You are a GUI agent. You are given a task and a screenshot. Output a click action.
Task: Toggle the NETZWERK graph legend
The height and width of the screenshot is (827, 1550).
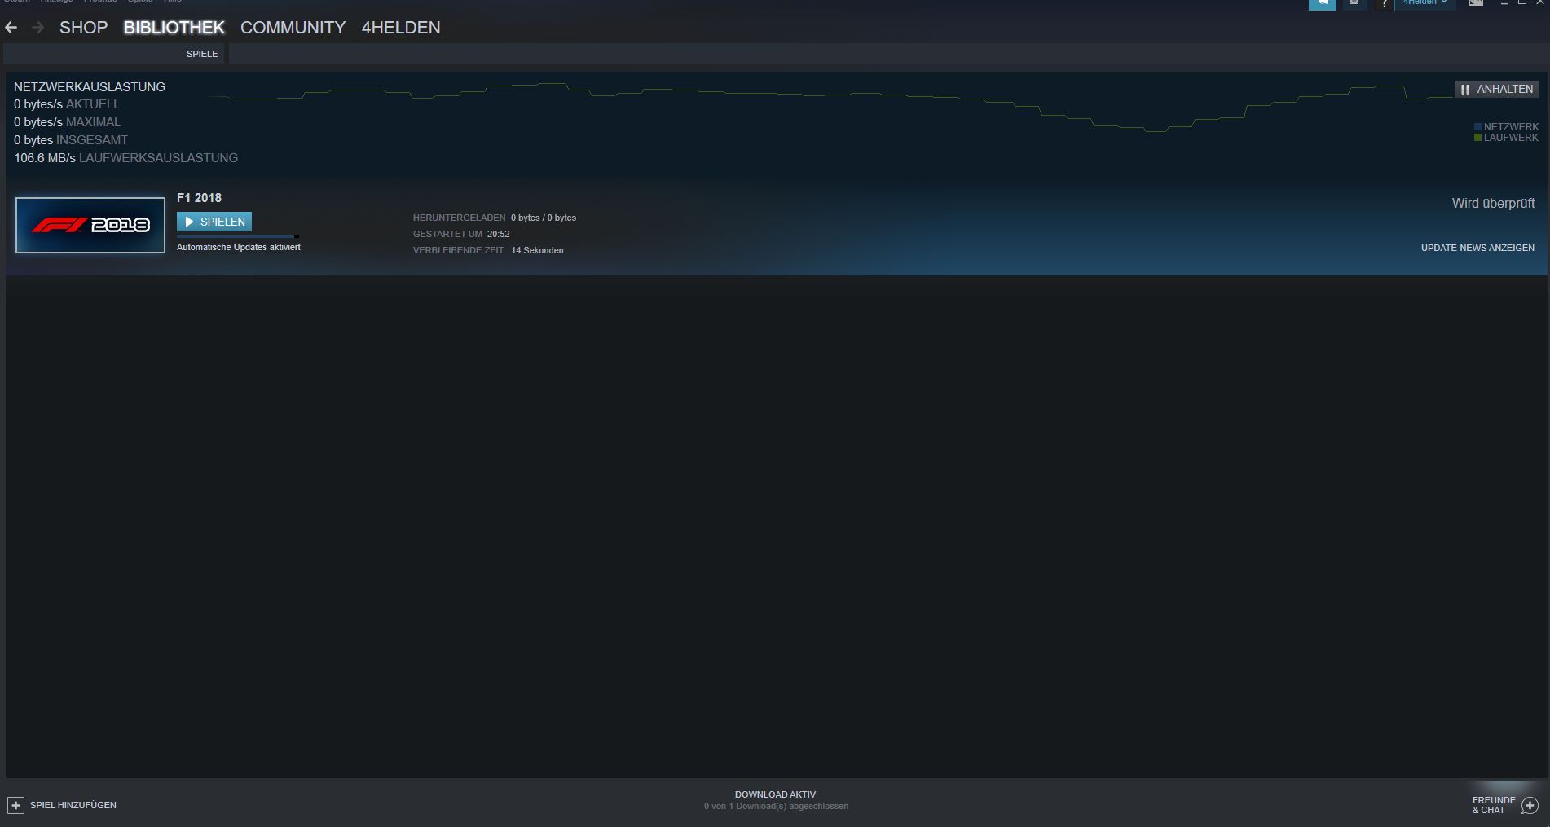click(x=1506, y=126)
